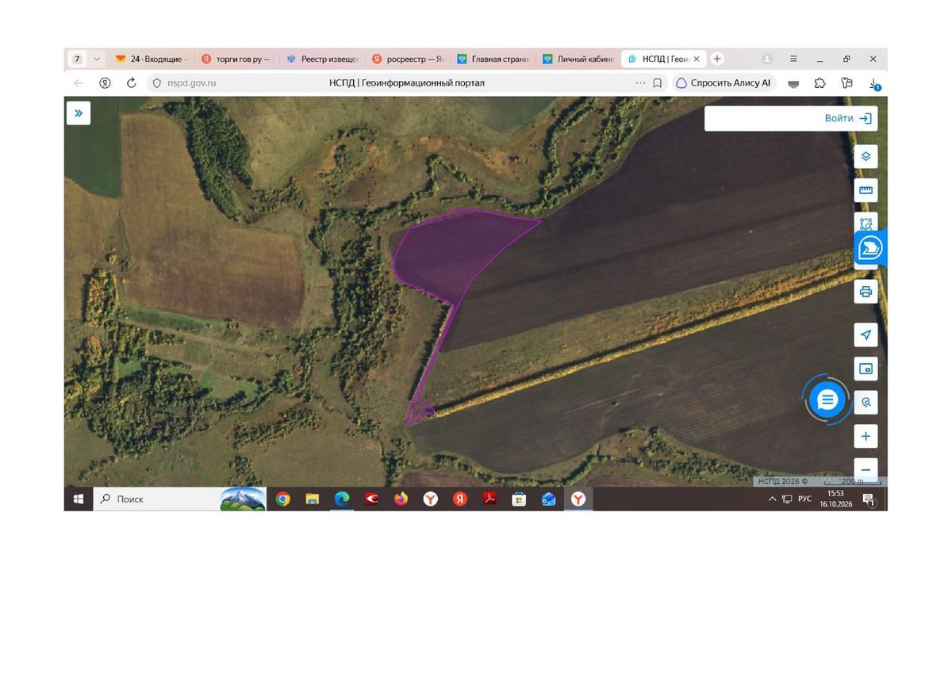Zoom in on the map
This screenshot has height=673, width=952.
866,436
